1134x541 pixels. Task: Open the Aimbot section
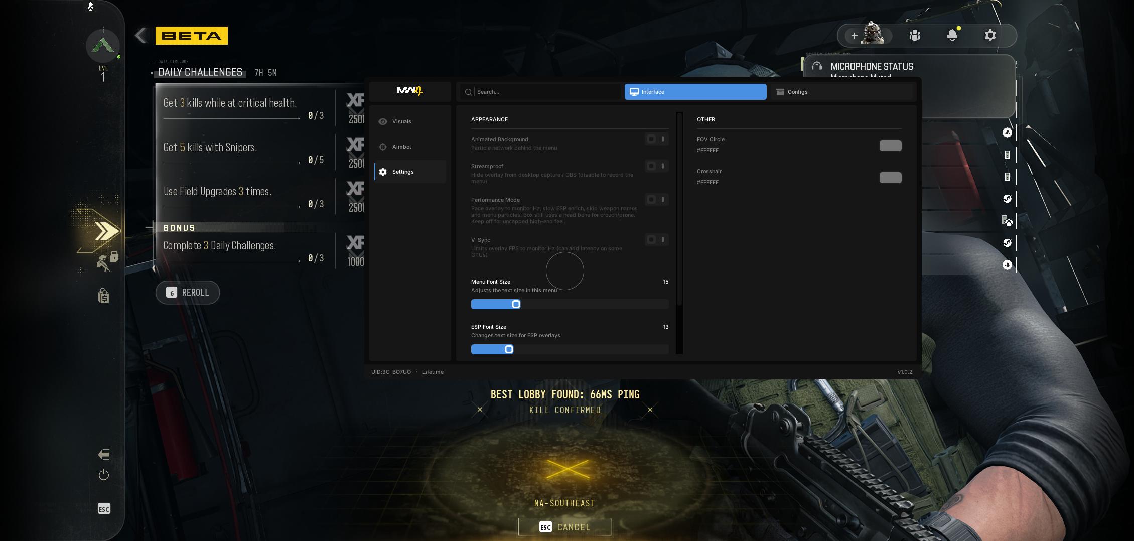[410, 147]
